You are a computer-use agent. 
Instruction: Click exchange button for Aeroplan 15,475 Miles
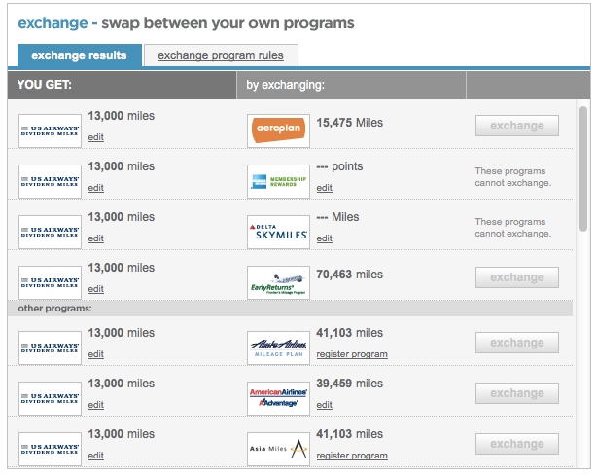(517, 126)
